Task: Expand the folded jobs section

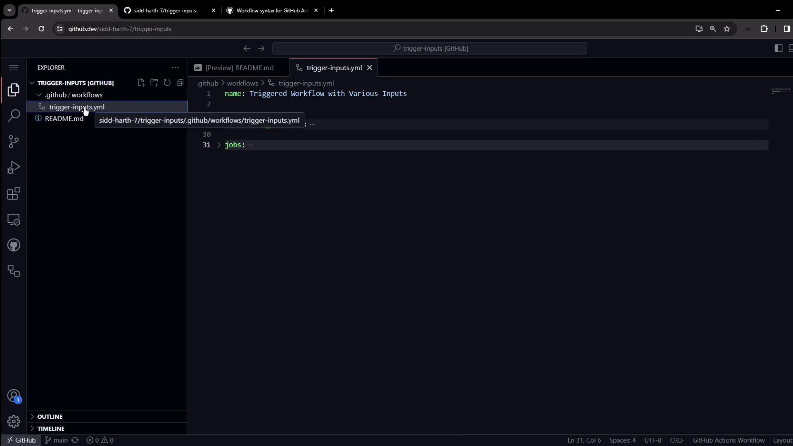Action: coord(219,145)
